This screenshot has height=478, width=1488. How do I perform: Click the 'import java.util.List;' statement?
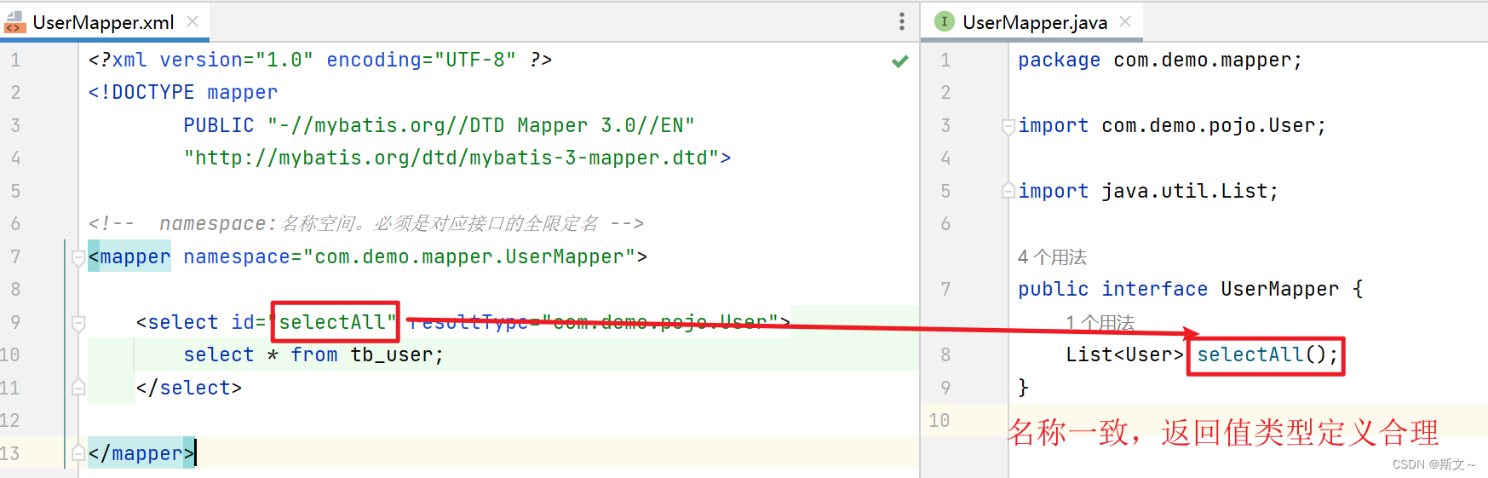pos(1148,191)
